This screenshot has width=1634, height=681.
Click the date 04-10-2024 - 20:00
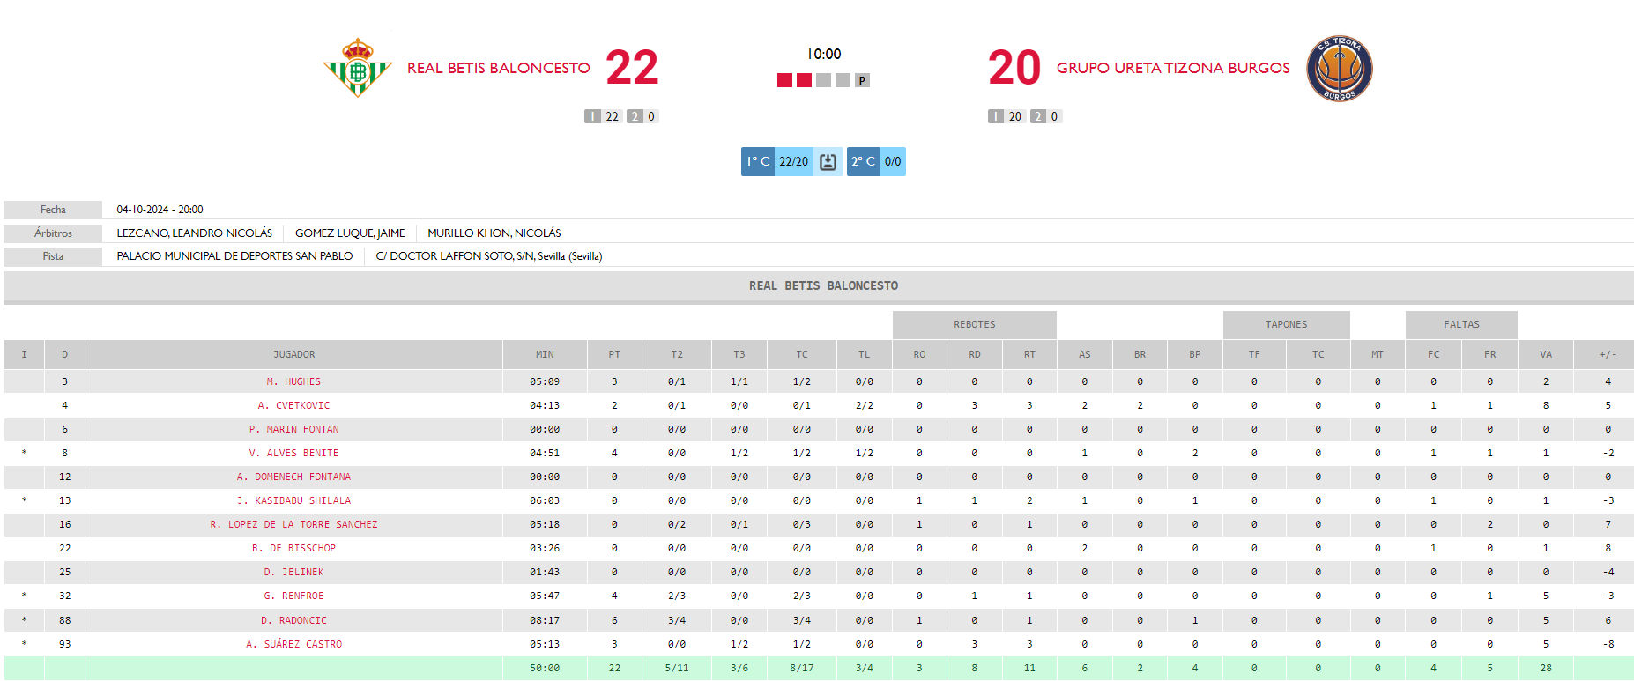coord(160,210)
